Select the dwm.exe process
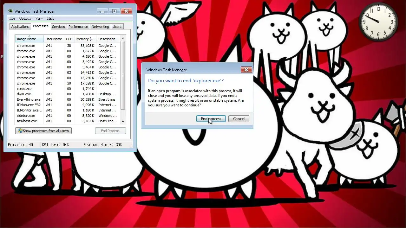 coord(68,94)
